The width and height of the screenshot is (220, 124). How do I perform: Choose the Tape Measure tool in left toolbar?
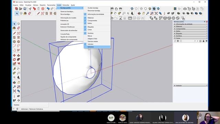click(14, 69)
